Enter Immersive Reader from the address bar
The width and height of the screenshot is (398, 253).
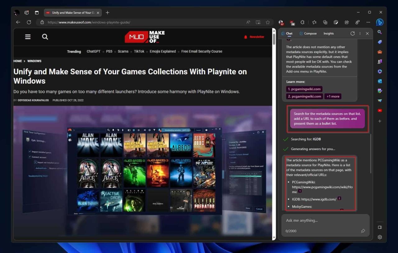pos(258,22)
